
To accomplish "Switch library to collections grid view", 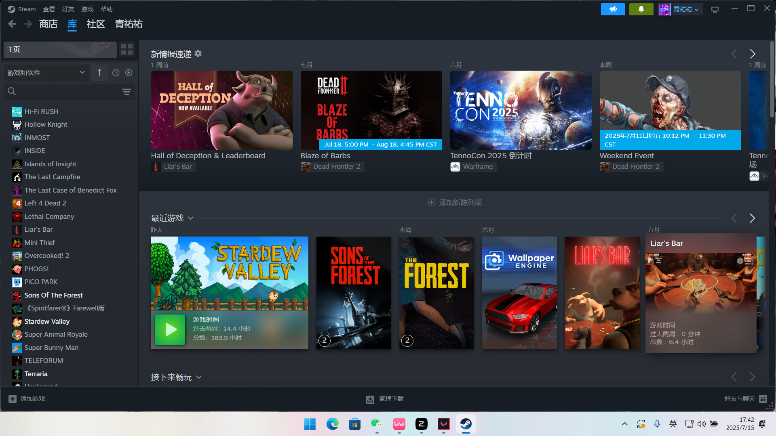I will point(127,49).
